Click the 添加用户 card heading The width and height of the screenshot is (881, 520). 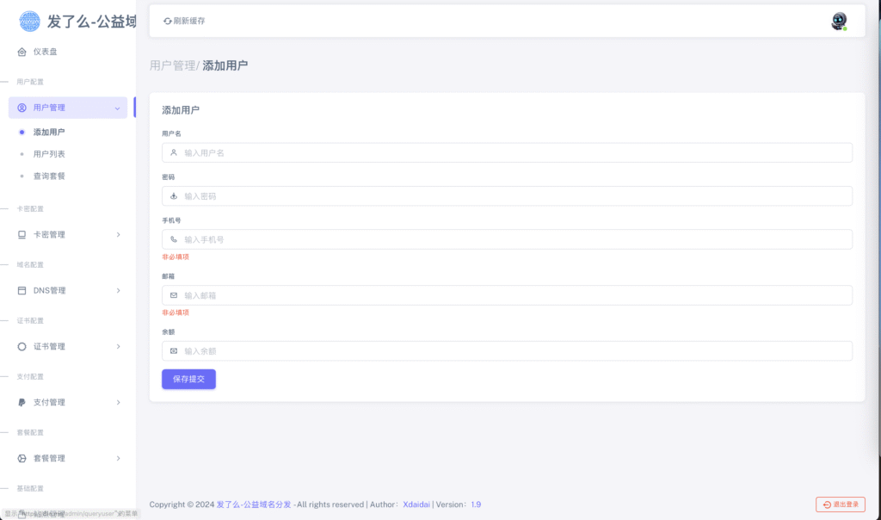[181, 110]
